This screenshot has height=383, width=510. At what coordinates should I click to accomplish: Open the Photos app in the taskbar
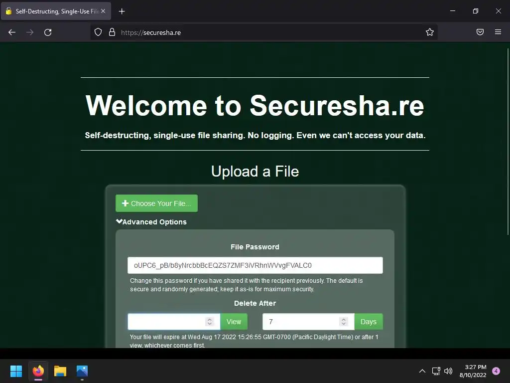[x=82, y=371]
